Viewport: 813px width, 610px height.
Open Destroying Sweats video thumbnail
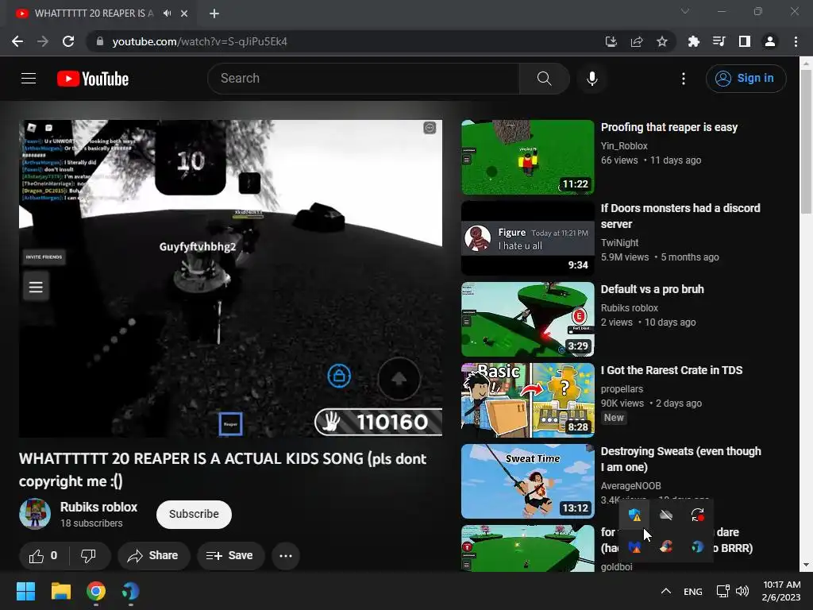click(x=527, y=481)
